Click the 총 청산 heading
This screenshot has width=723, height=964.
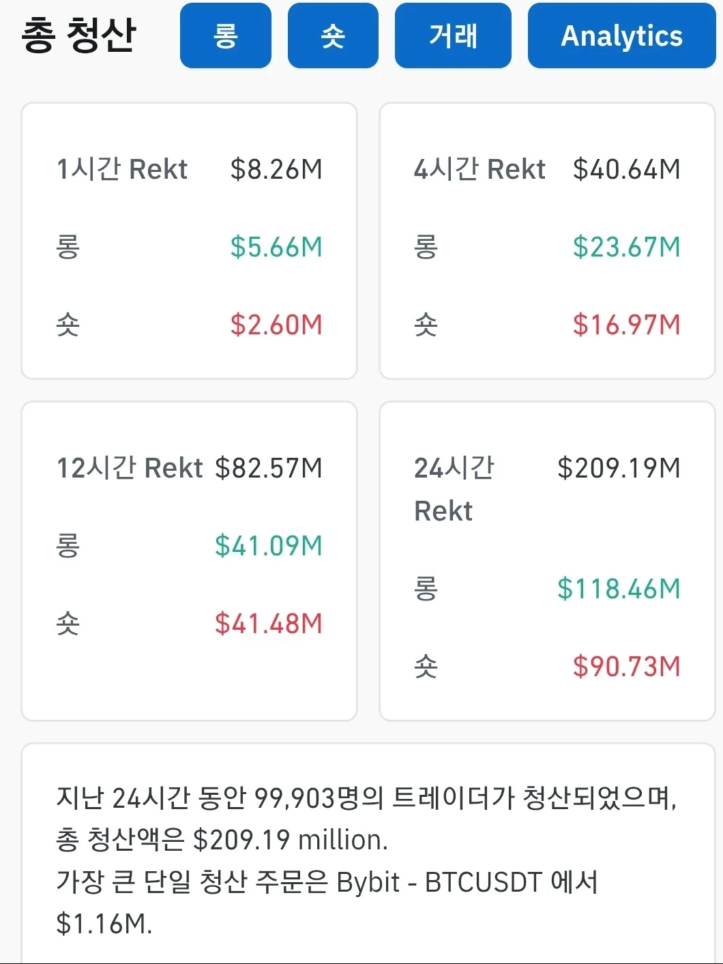(x=79, y=35)
